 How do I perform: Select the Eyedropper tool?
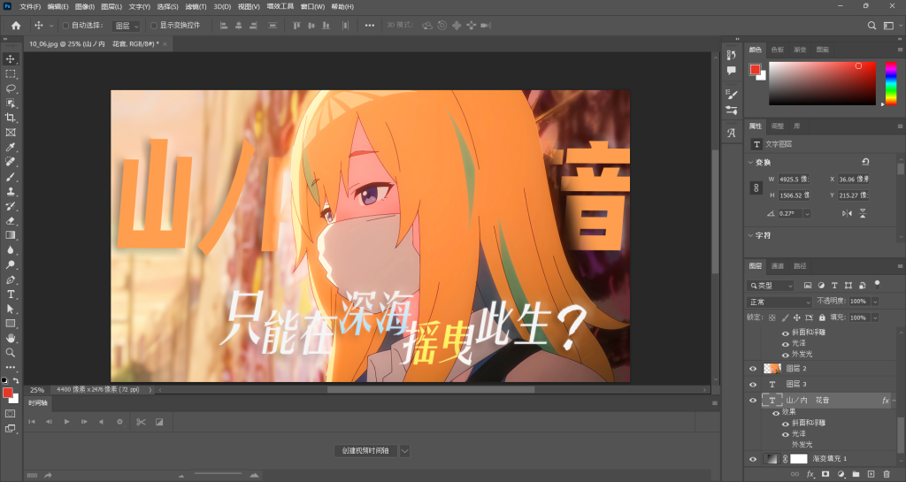[11, 147]
